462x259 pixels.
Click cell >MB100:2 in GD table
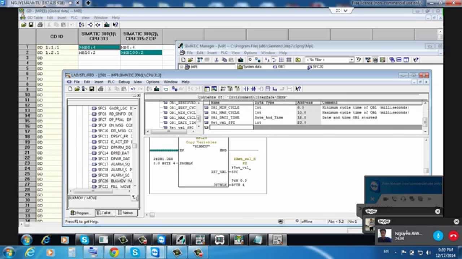141,53
